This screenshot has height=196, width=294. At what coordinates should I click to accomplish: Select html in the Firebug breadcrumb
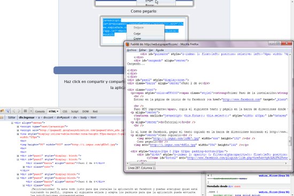pos(94,117)
